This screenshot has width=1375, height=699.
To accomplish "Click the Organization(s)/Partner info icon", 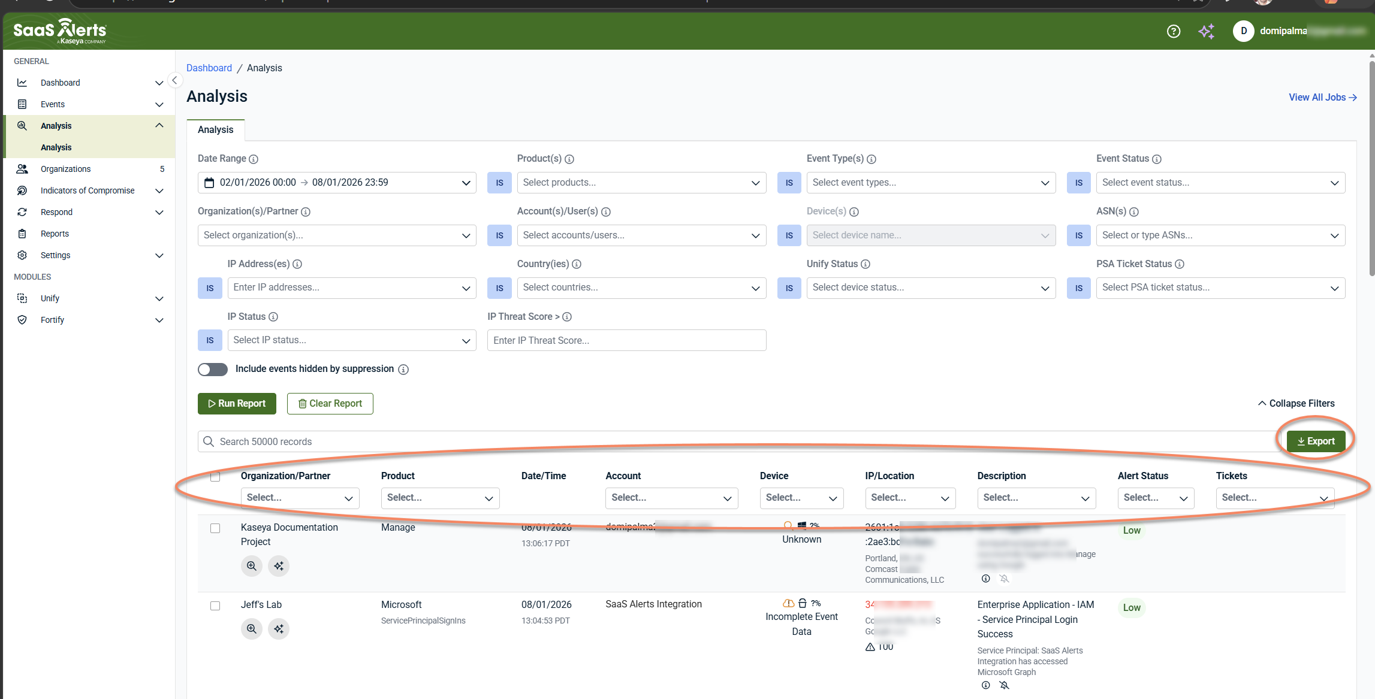I will click(x=306, y=212).
